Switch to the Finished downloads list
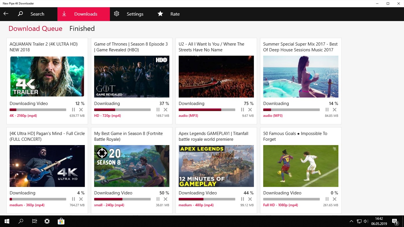404x227 pixels. (82, 29)
